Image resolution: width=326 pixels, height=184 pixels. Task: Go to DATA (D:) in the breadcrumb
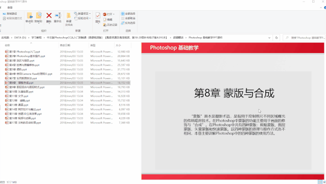(x=20, y=38)
